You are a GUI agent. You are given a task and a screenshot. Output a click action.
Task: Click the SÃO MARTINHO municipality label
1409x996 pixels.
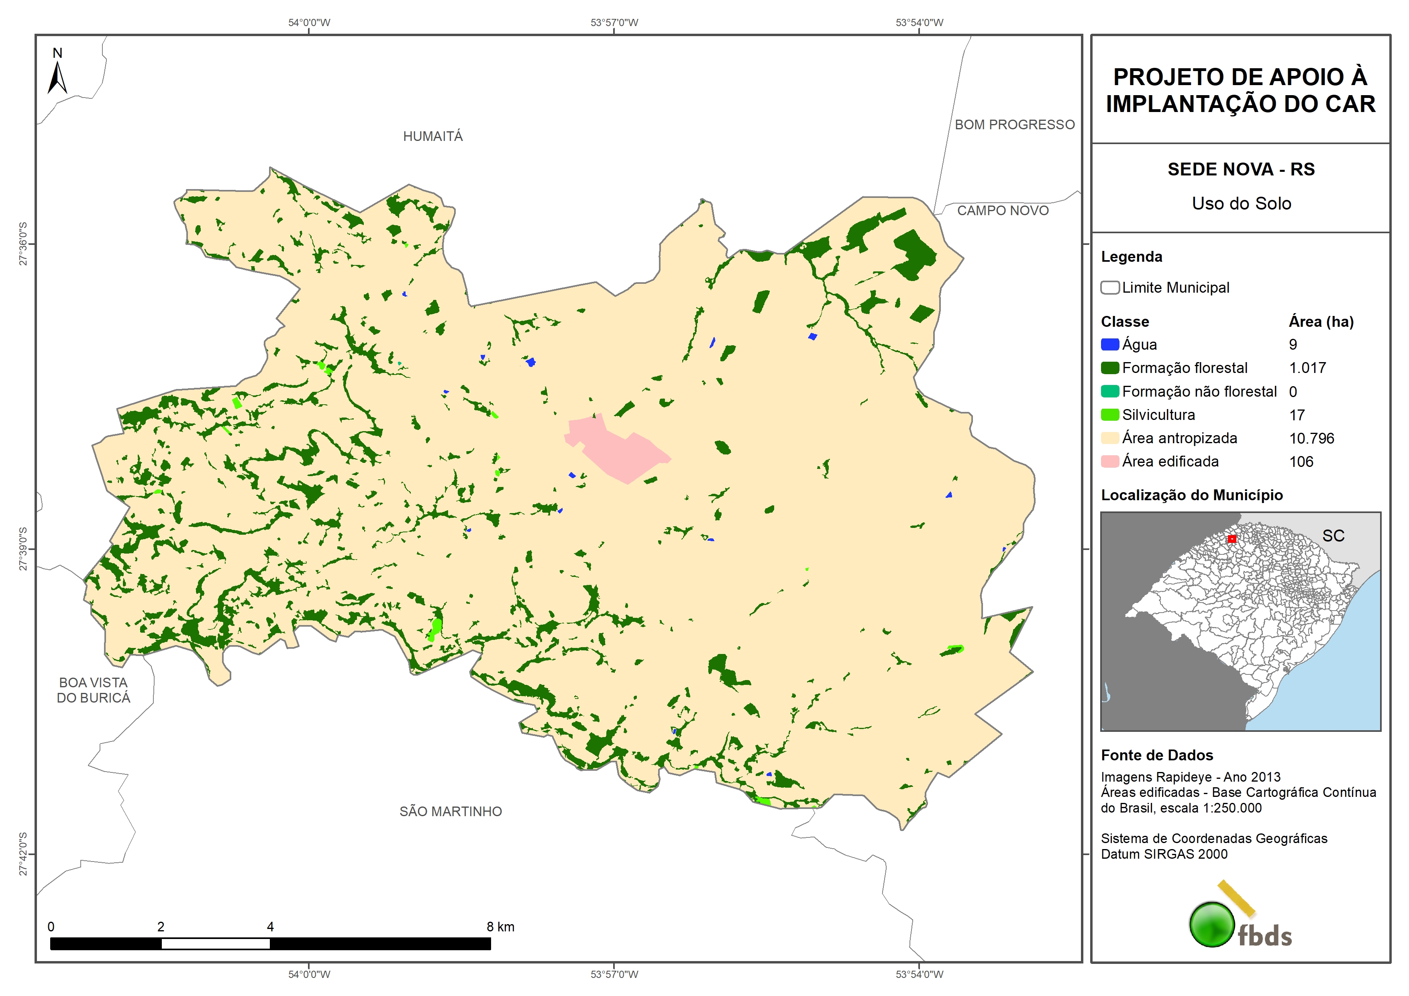451,811
